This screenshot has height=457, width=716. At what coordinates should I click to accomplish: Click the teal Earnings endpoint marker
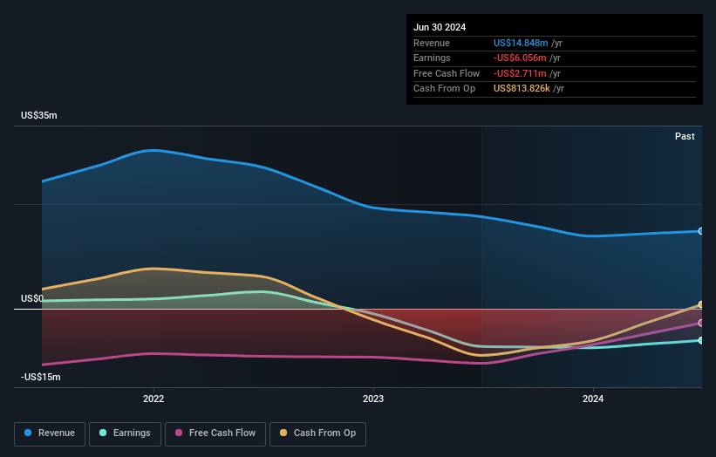[701, 341]
